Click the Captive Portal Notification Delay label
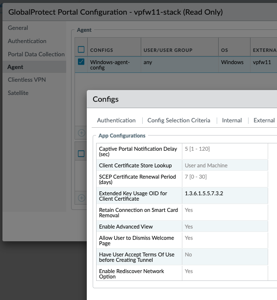The height and width of the screenshot is (300, 277). pyautogui.click(x=138, y=151)
